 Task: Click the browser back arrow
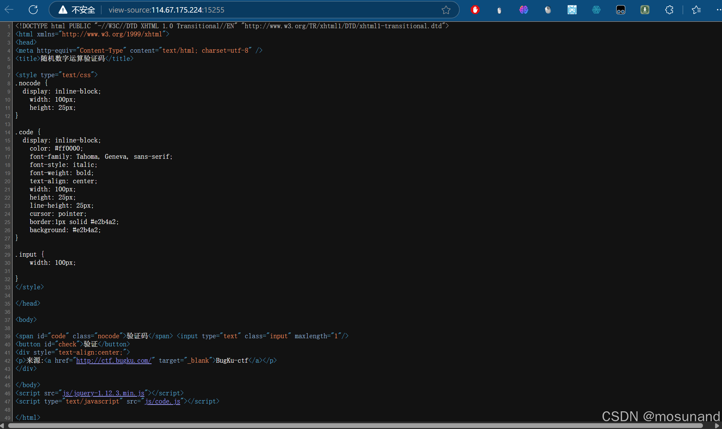pos(9,10)
